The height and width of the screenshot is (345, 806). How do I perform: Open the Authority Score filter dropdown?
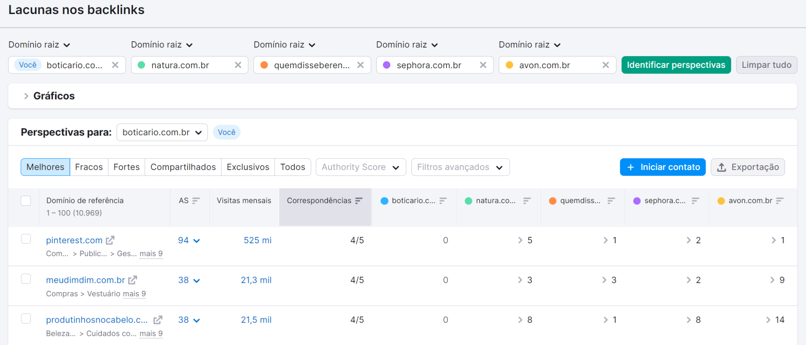[361, 167]
